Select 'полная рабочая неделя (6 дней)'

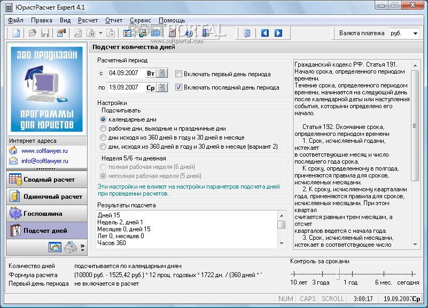pyautogui.click(x=103, y=167)
